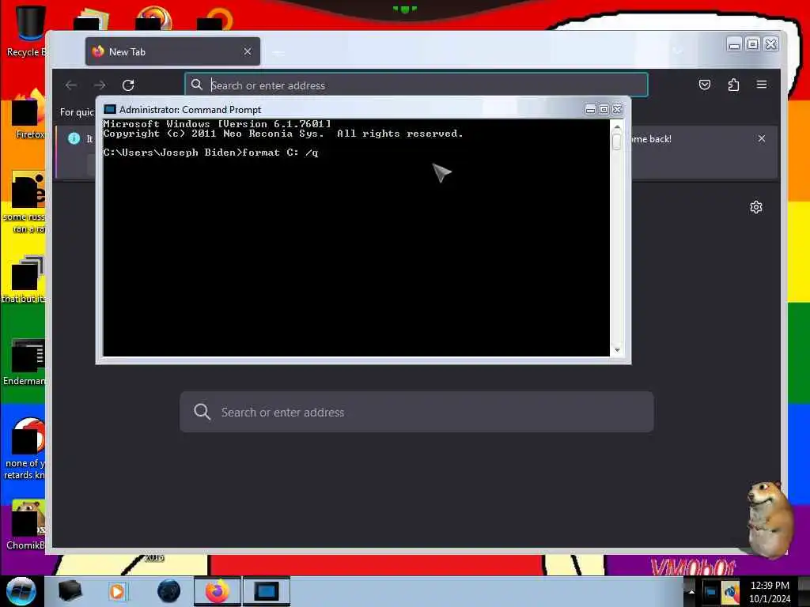This screenshot has width=810, height=607.
Task: Reload the current Firefox page
Action: pos(128,85)
